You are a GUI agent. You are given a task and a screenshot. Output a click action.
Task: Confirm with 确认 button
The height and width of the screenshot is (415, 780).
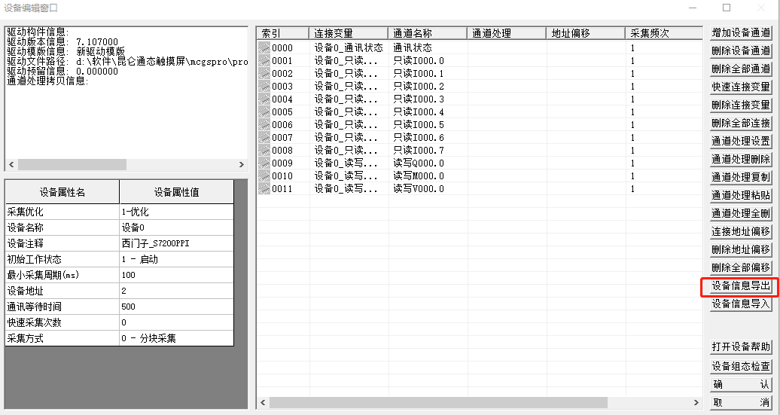[741, 384]
